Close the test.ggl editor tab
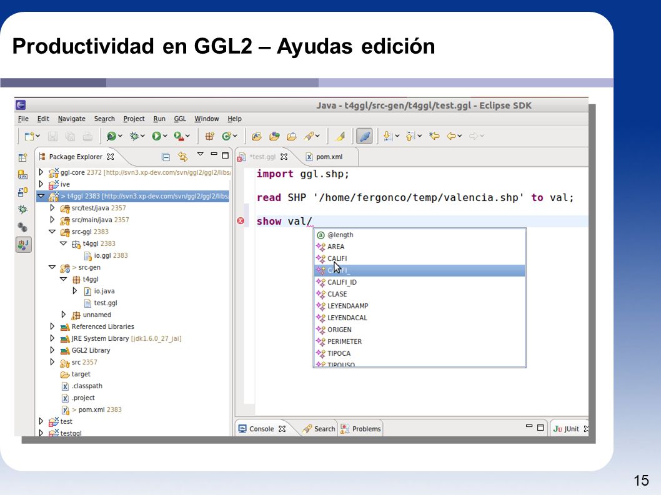 pos(284,157)
